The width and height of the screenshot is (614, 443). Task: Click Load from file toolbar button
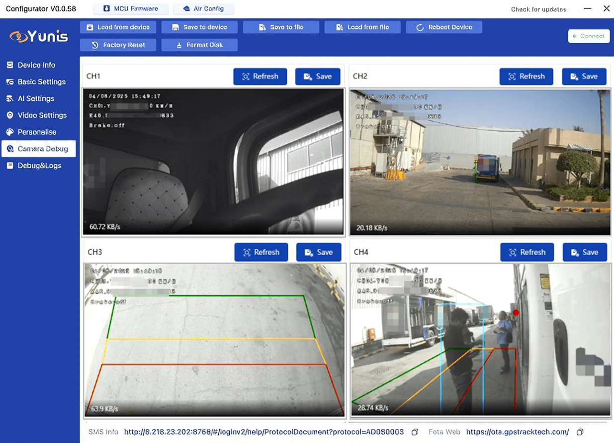coord(362,27)
